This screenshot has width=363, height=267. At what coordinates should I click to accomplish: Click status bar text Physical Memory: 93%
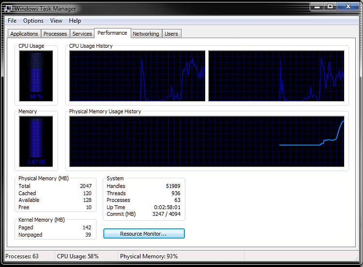point(149,256)
